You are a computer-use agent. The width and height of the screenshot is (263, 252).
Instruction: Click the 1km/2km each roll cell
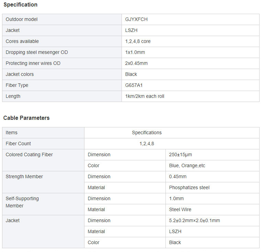191,96
